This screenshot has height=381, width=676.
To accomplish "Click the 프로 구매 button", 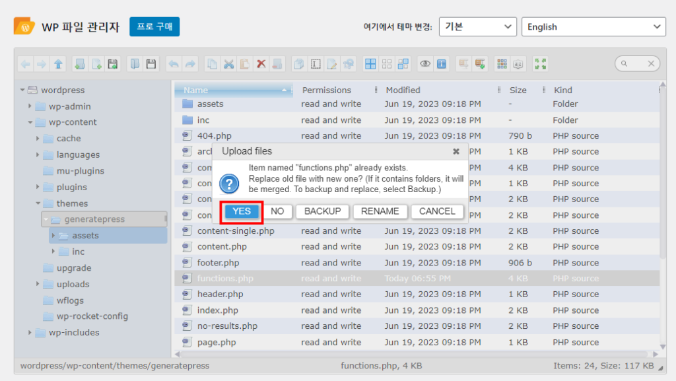I will point(154,26).
